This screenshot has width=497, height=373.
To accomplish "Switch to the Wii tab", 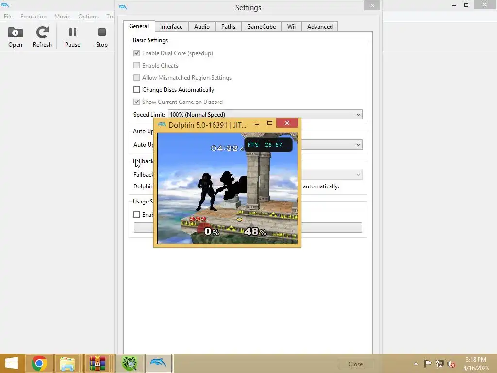I will [291, 27].
